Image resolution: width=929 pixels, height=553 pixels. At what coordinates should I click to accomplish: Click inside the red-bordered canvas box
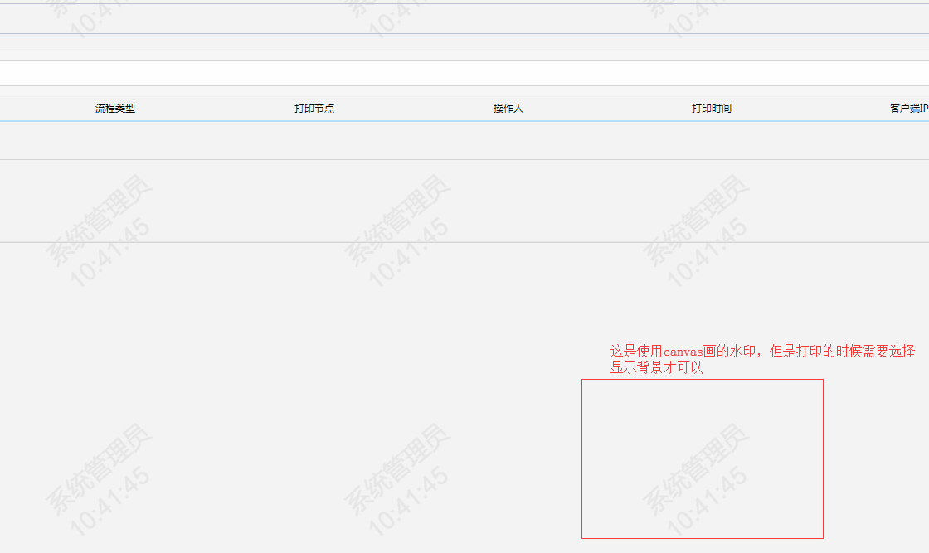pyautogui.click(x=703, y=458)
